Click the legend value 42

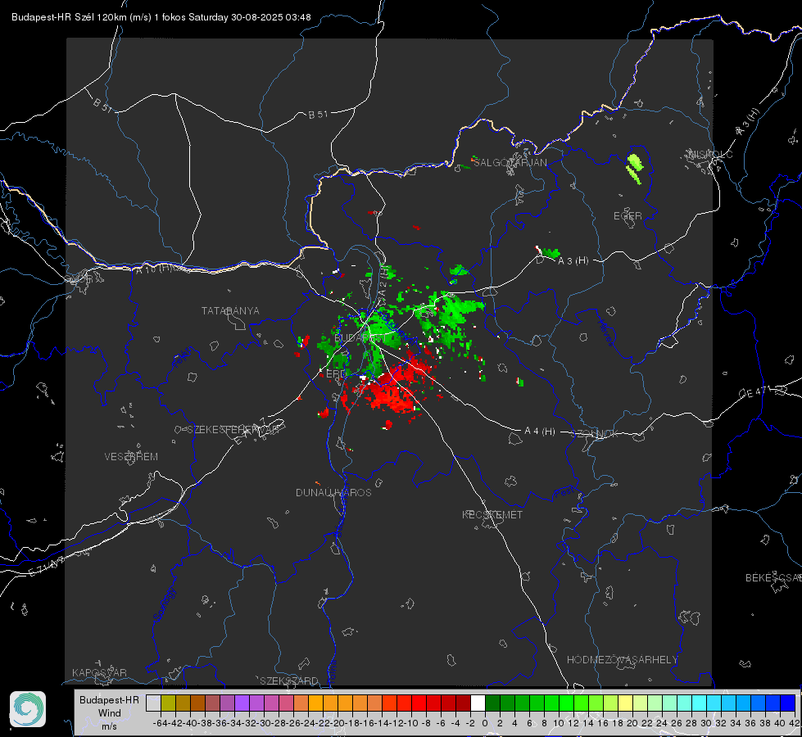pos(794,723)
